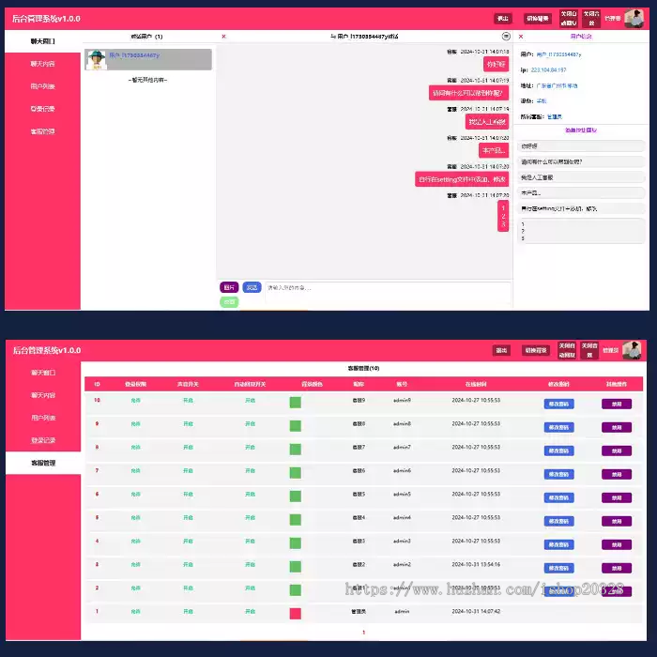This screenshot has width=657, height=657.
Task: Select user f1730354467y avatar in user list
Action: point(97,59)
